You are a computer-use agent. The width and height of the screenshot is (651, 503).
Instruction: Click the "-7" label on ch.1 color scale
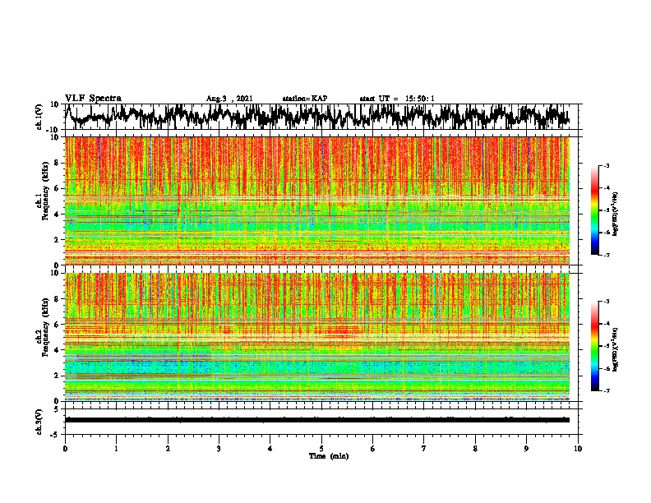coord(606,255)
